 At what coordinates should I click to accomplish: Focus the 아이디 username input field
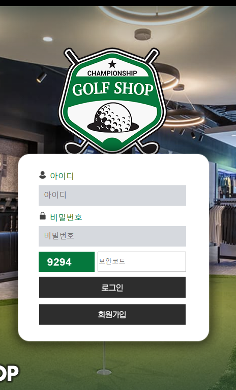(112, 195)
